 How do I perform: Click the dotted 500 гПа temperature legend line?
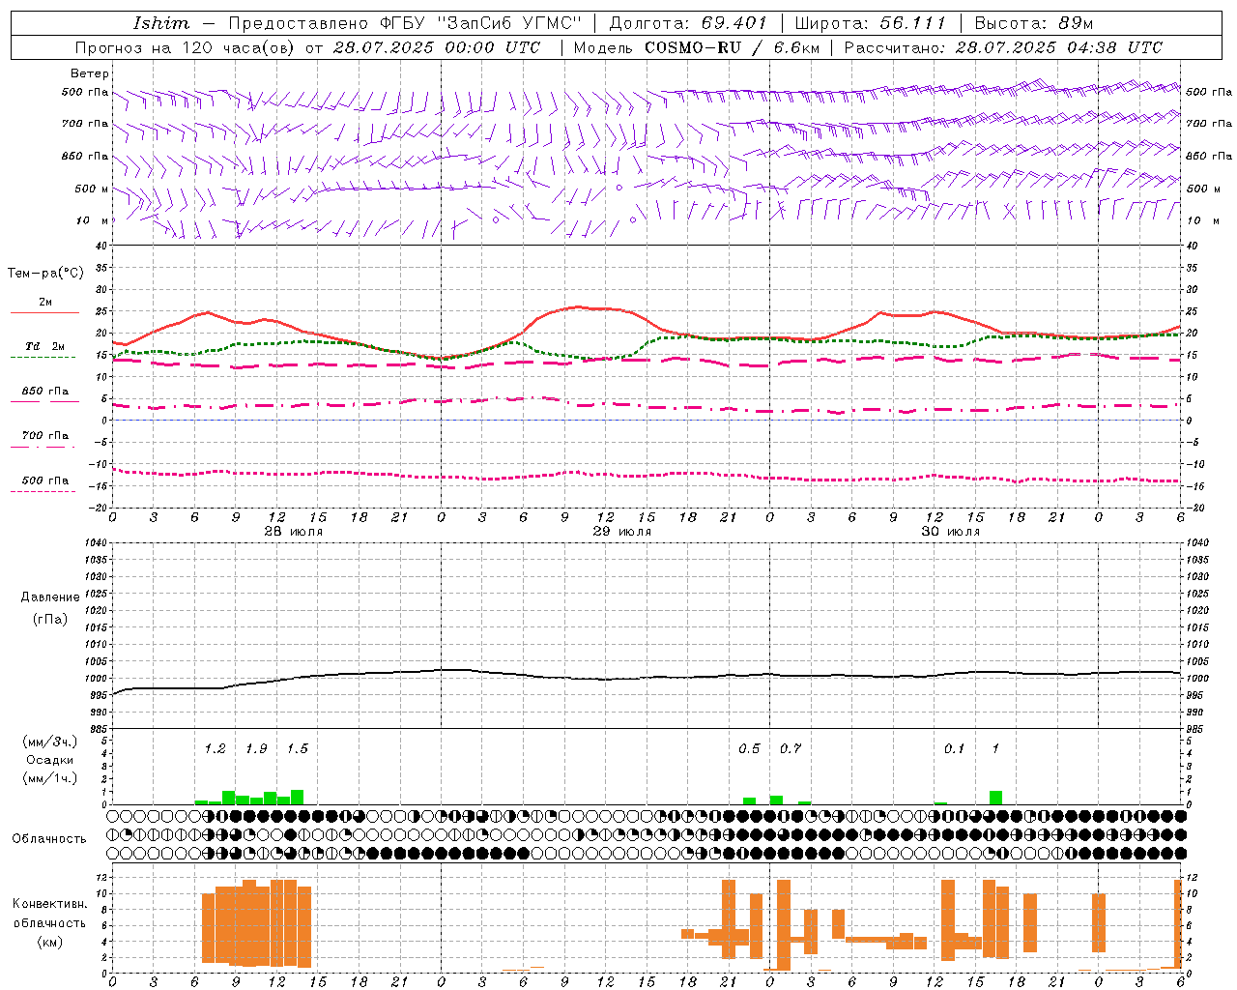[x=44, y=491]
